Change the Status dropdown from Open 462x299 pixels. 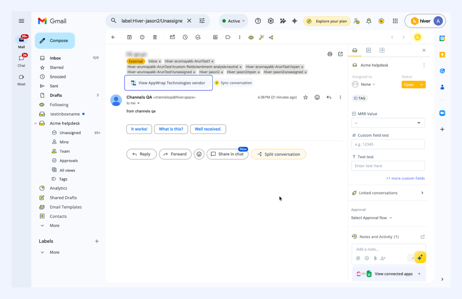click(x=413, y=84)
